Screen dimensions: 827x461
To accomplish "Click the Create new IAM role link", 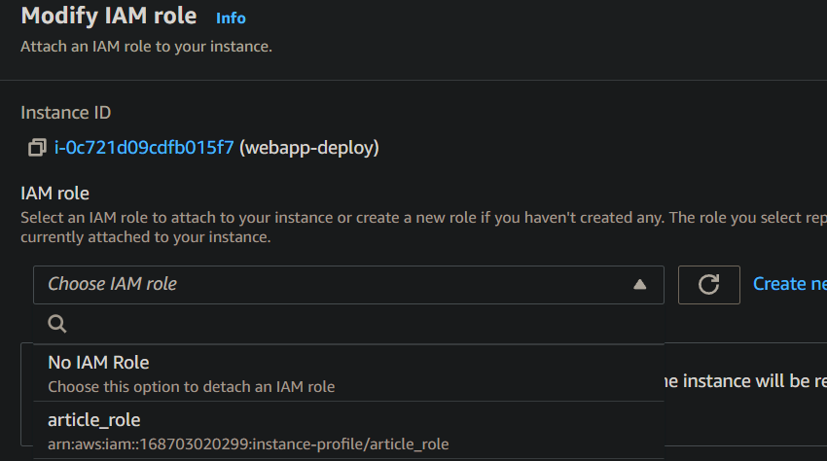I will pyautogui.click(x=790, y=284).
